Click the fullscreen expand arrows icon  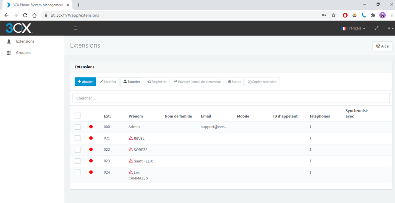pos(376,28)
